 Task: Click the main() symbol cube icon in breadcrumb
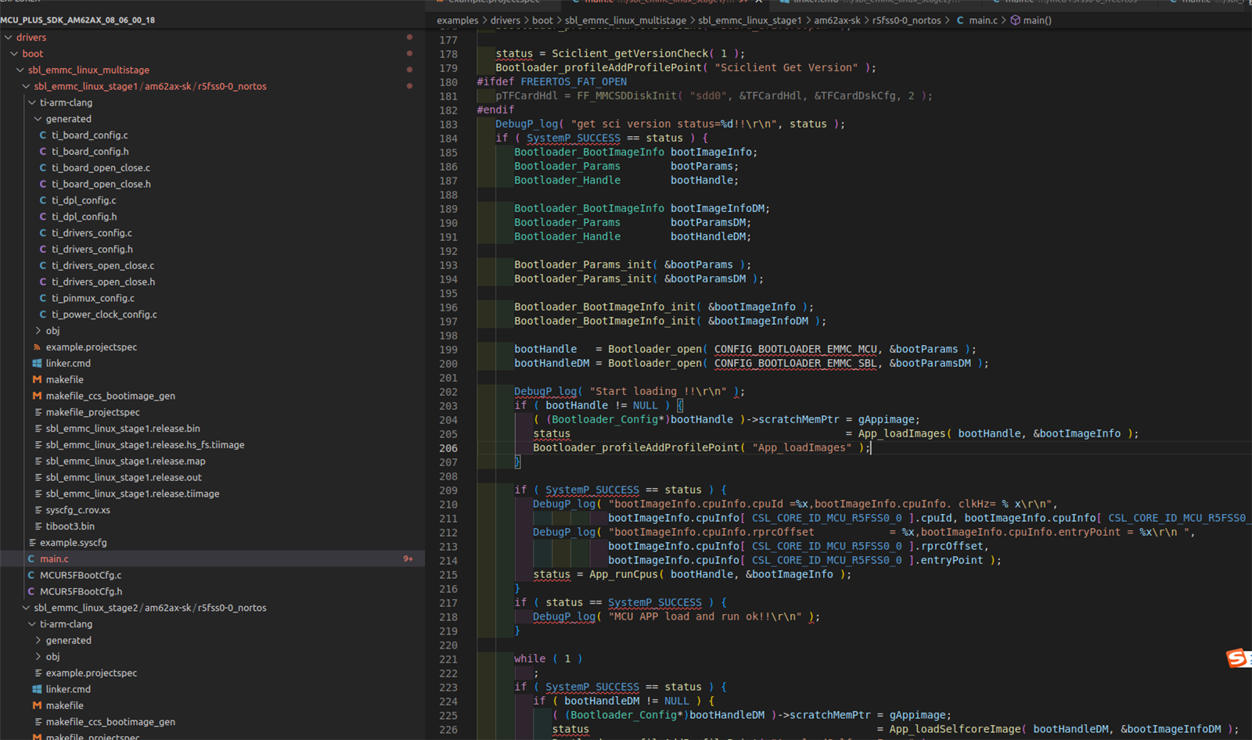(1015, 20)
